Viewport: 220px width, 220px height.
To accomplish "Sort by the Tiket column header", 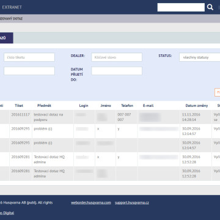I will [x=19, y=106].
